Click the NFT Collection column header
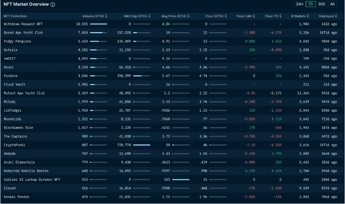 [x=15, y=16]
